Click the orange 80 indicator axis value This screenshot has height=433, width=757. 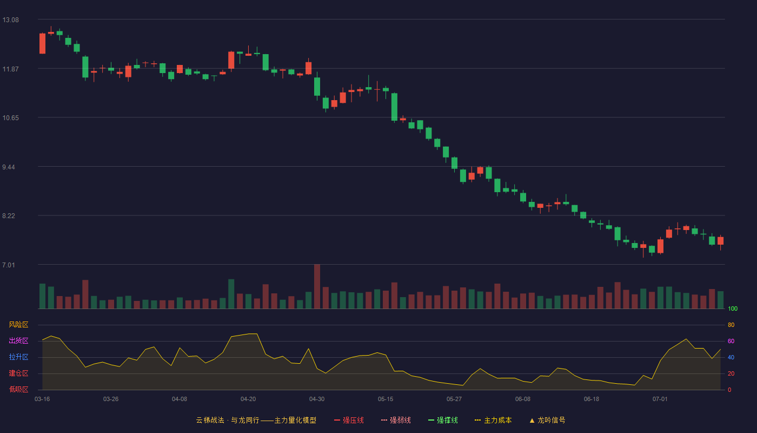[731, 325]
